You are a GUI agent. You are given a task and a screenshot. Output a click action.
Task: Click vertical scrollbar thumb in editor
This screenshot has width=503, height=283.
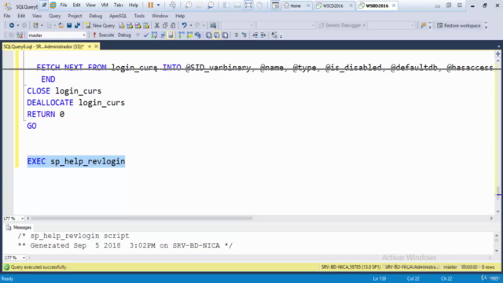[497, 193]
